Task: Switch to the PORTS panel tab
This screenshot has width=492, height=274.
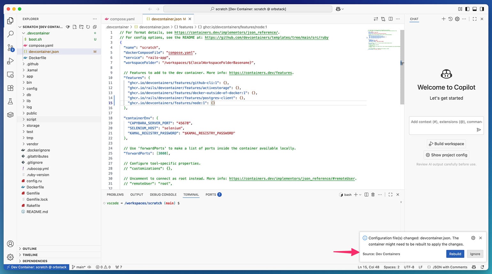Action: click(x=211, y=195)
